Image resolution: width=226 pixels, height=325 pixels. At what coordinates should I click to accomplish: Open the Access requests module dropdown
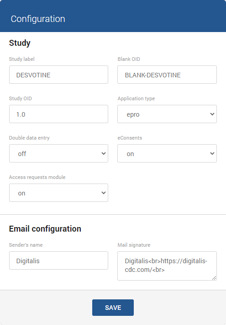click(58, 193)
